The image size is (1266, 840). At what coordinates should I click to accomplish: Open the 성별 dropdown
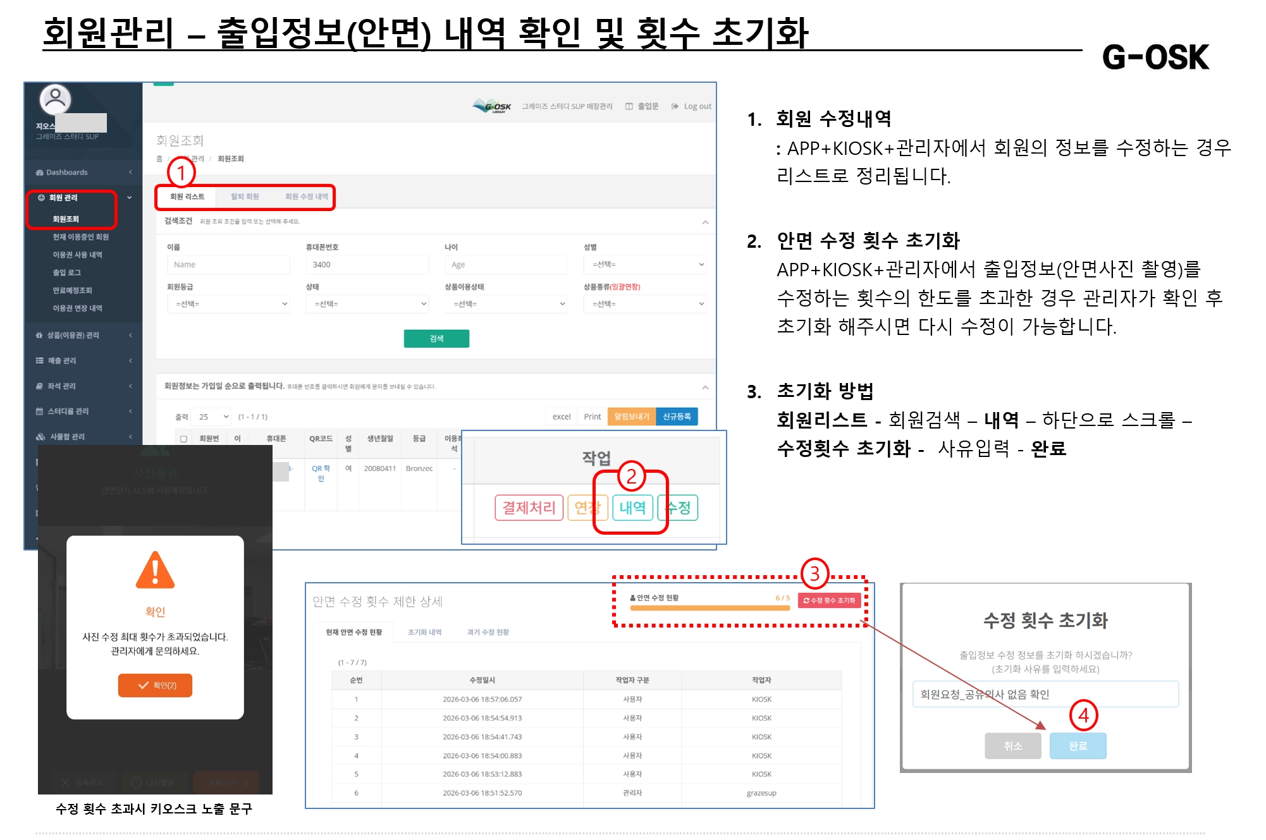coord(644,264)
